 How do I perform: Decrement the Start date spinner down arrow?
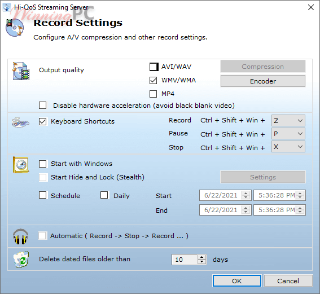[246, 198]
